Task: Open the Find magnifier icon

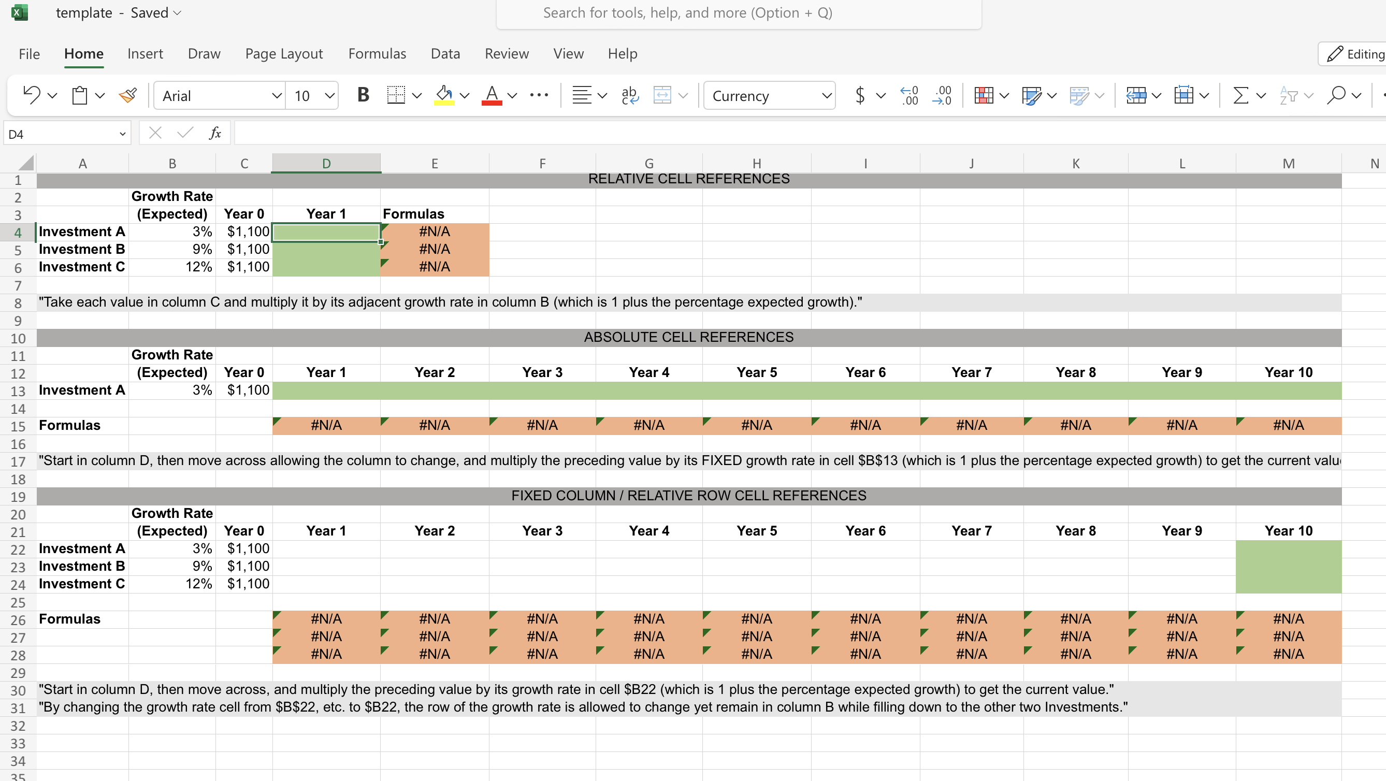Action: tap(1336, 95)
